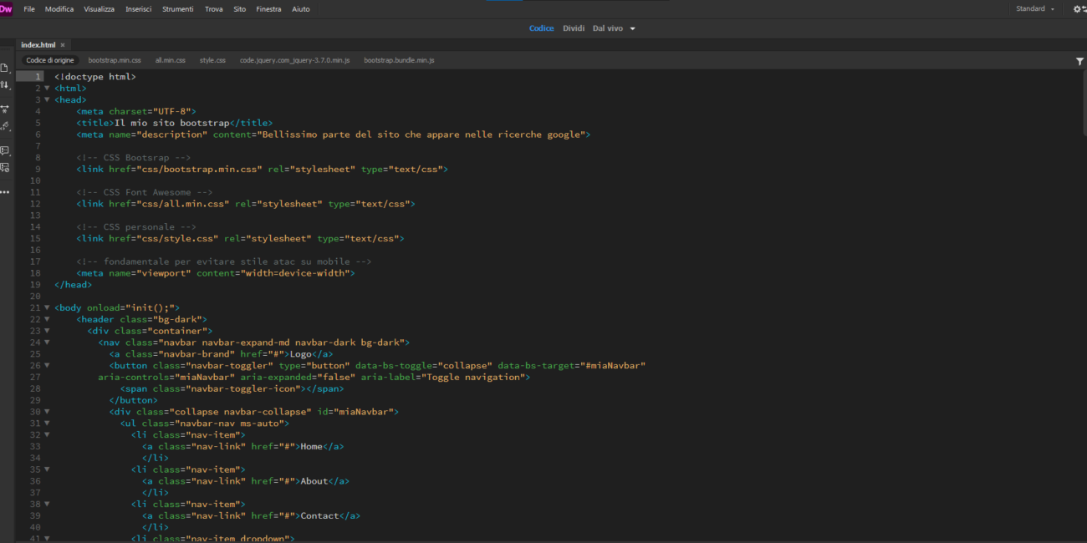Open the Customize Toolbar three-dots icon
Image resolution: width=1087 pixels, height=543 pixels.
coord(5,192)
